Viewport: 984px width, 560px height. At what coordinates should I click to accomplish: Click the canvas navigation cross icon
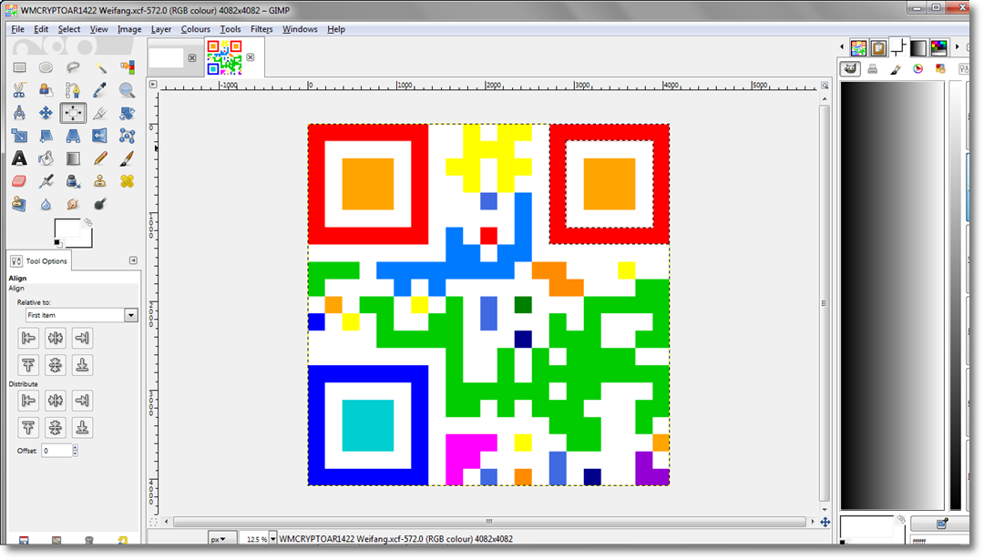coord(825,522)
